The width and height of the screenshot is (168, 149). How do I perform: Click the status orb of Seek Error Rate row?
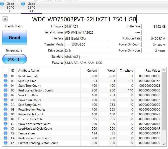point(6,95)
